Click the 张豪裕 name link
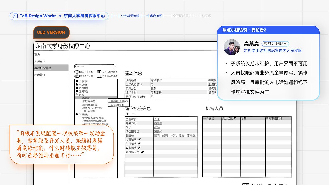Viewport: 329px width, 185px height. point(158,132)
